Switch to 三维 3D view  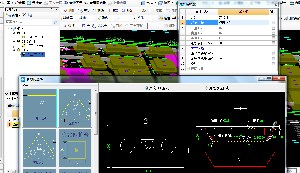147,3
